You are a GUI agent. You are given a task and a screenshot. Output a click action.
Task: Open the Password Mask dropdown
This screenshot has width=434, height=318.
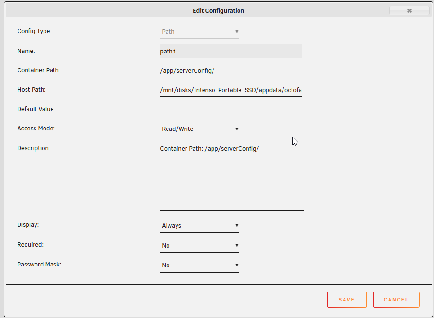pos(199,266)
